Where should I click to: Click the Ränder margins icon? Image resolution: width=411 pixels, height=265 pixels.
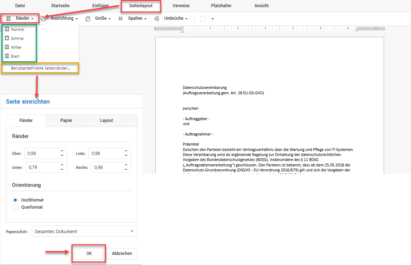(x=8, y=19)
